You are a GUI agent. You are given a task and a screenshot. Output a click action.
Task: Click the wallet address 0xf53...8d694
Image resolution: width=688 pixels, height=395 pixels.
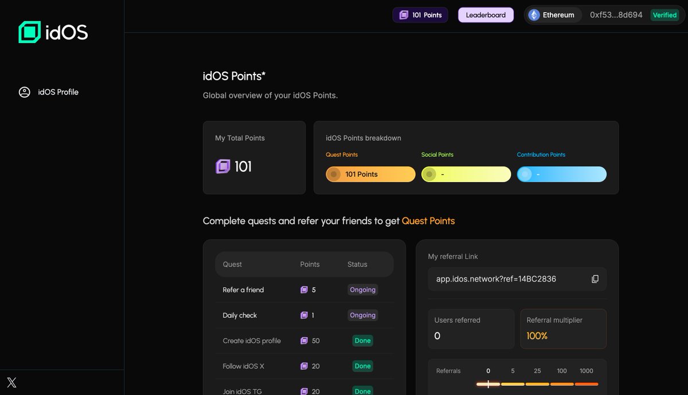point(616,15)
